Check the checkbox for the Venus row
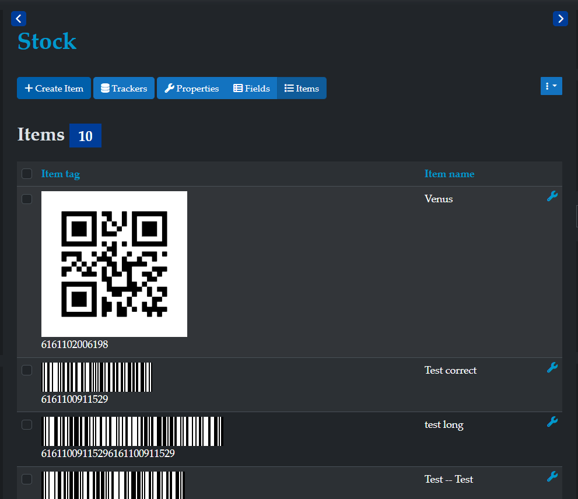578x499 pixels. (x=27, y=199)
